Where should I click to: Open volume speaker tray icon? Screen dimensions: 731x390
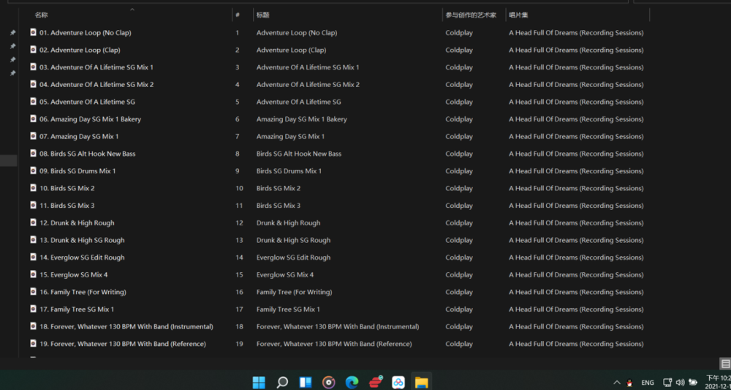pos(680,382)
